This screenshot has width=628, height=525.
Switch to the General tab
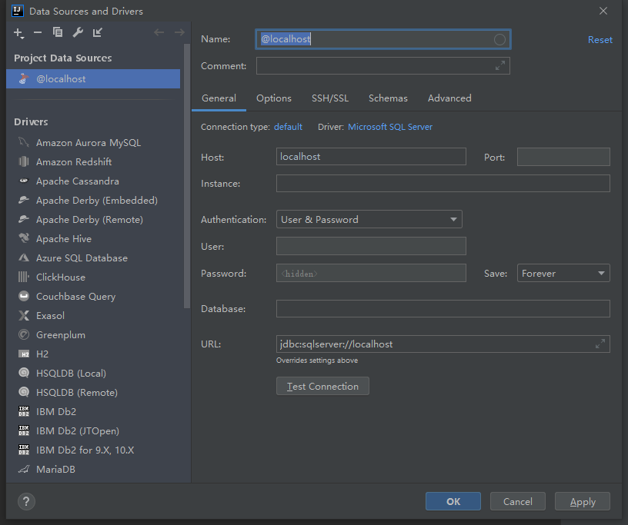[219, 98]
